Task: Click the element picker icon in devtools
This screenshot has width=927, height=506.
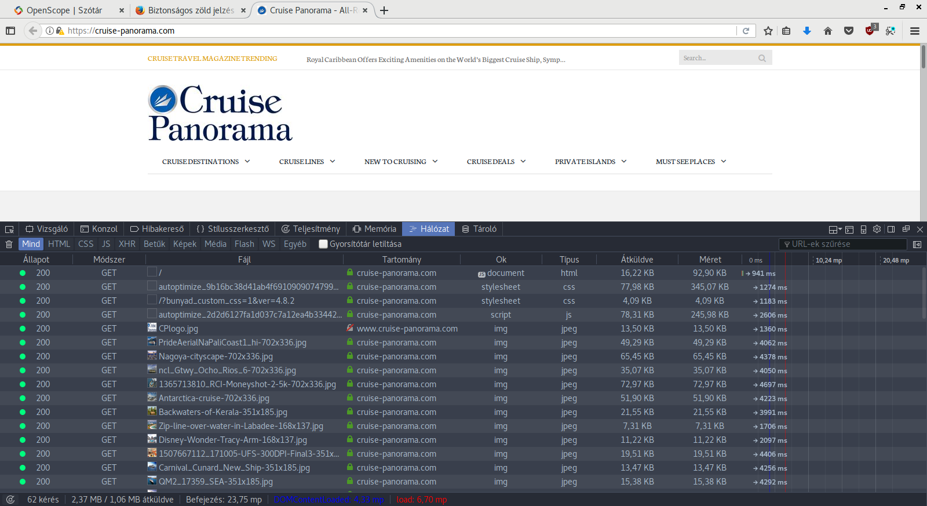Action: point(9,230)
